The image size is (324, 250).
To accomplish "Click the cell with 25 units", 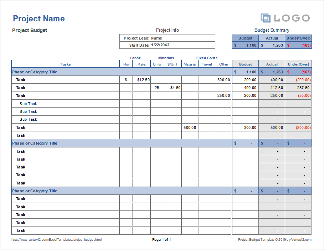I will tap(156, 88).
